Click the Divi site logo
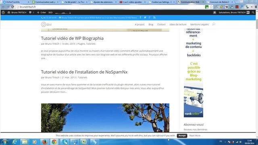This screenshot has height=145, width=258. point(46,24)
